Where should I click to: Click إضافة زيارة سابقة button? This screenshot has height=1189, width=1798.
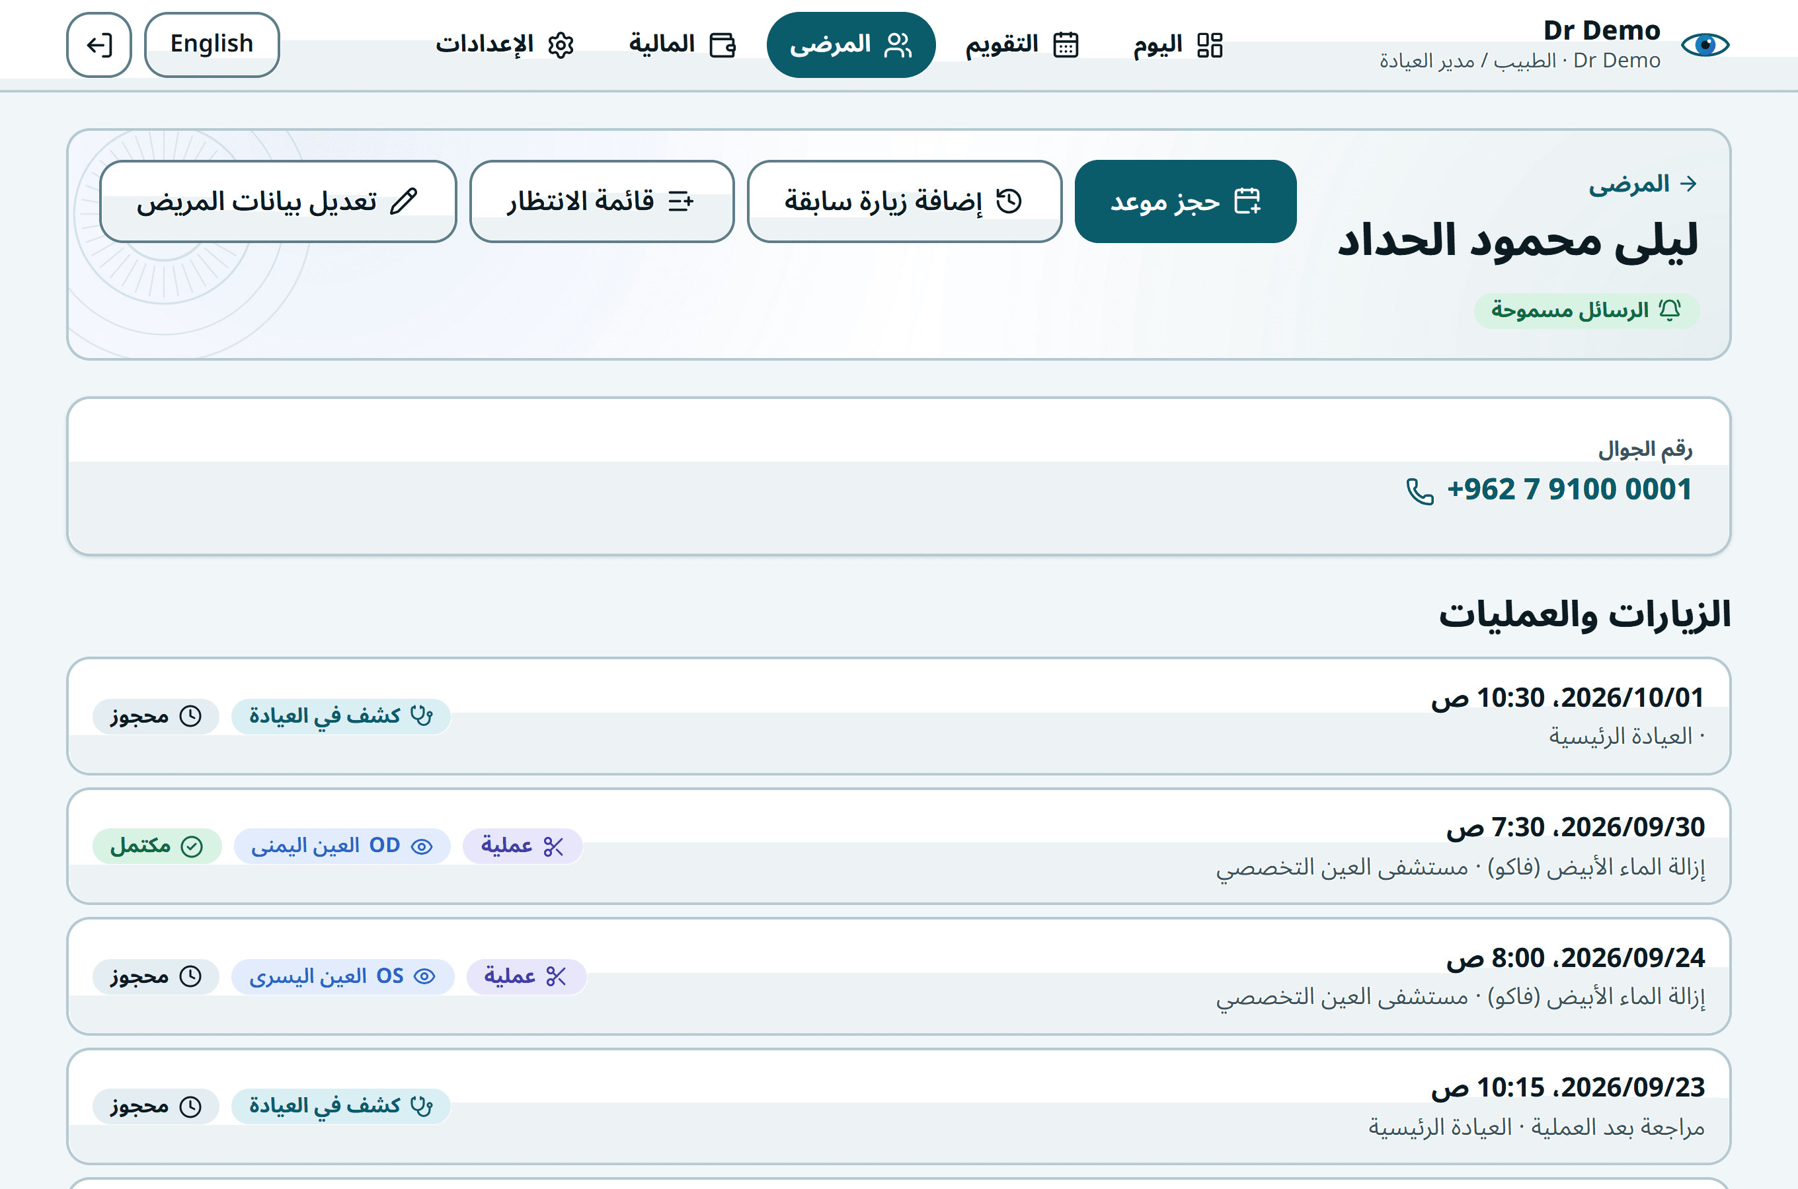click(904, 201)
